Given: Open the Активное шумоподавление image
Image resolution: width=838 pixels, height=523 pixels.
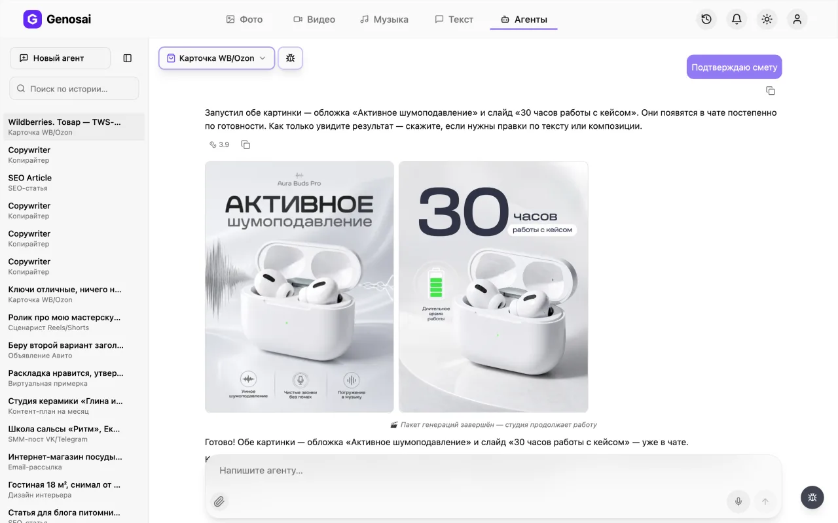Looking at the screenshot, I should 299,287.
